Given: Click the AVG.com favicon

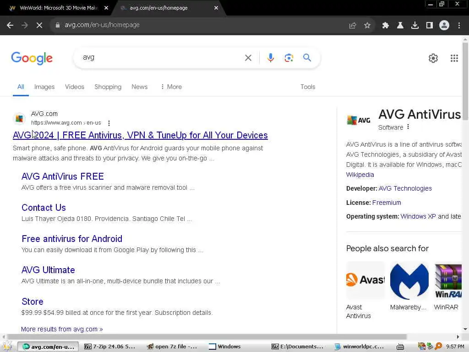Looking at the screenshot, I should (19, 119).
